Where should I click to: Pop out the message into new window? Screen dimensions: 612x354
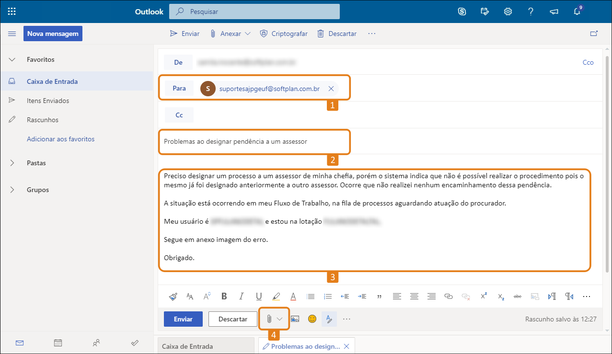594,34
